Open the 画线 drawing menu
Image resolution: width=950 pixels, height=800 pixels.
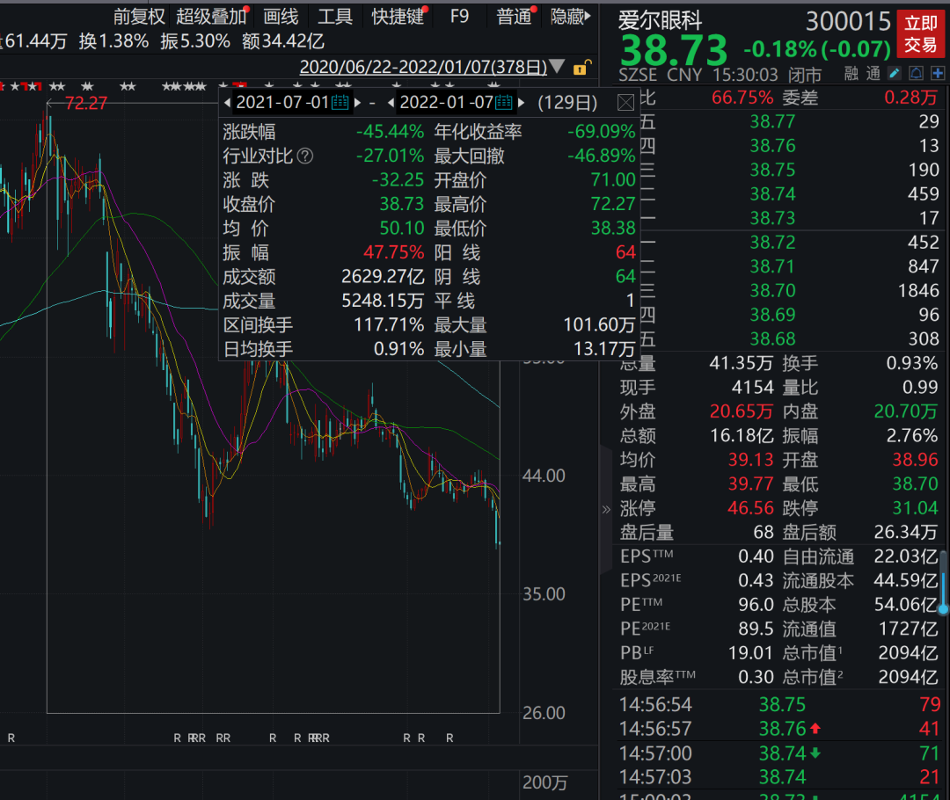click(x=281, y=17)
